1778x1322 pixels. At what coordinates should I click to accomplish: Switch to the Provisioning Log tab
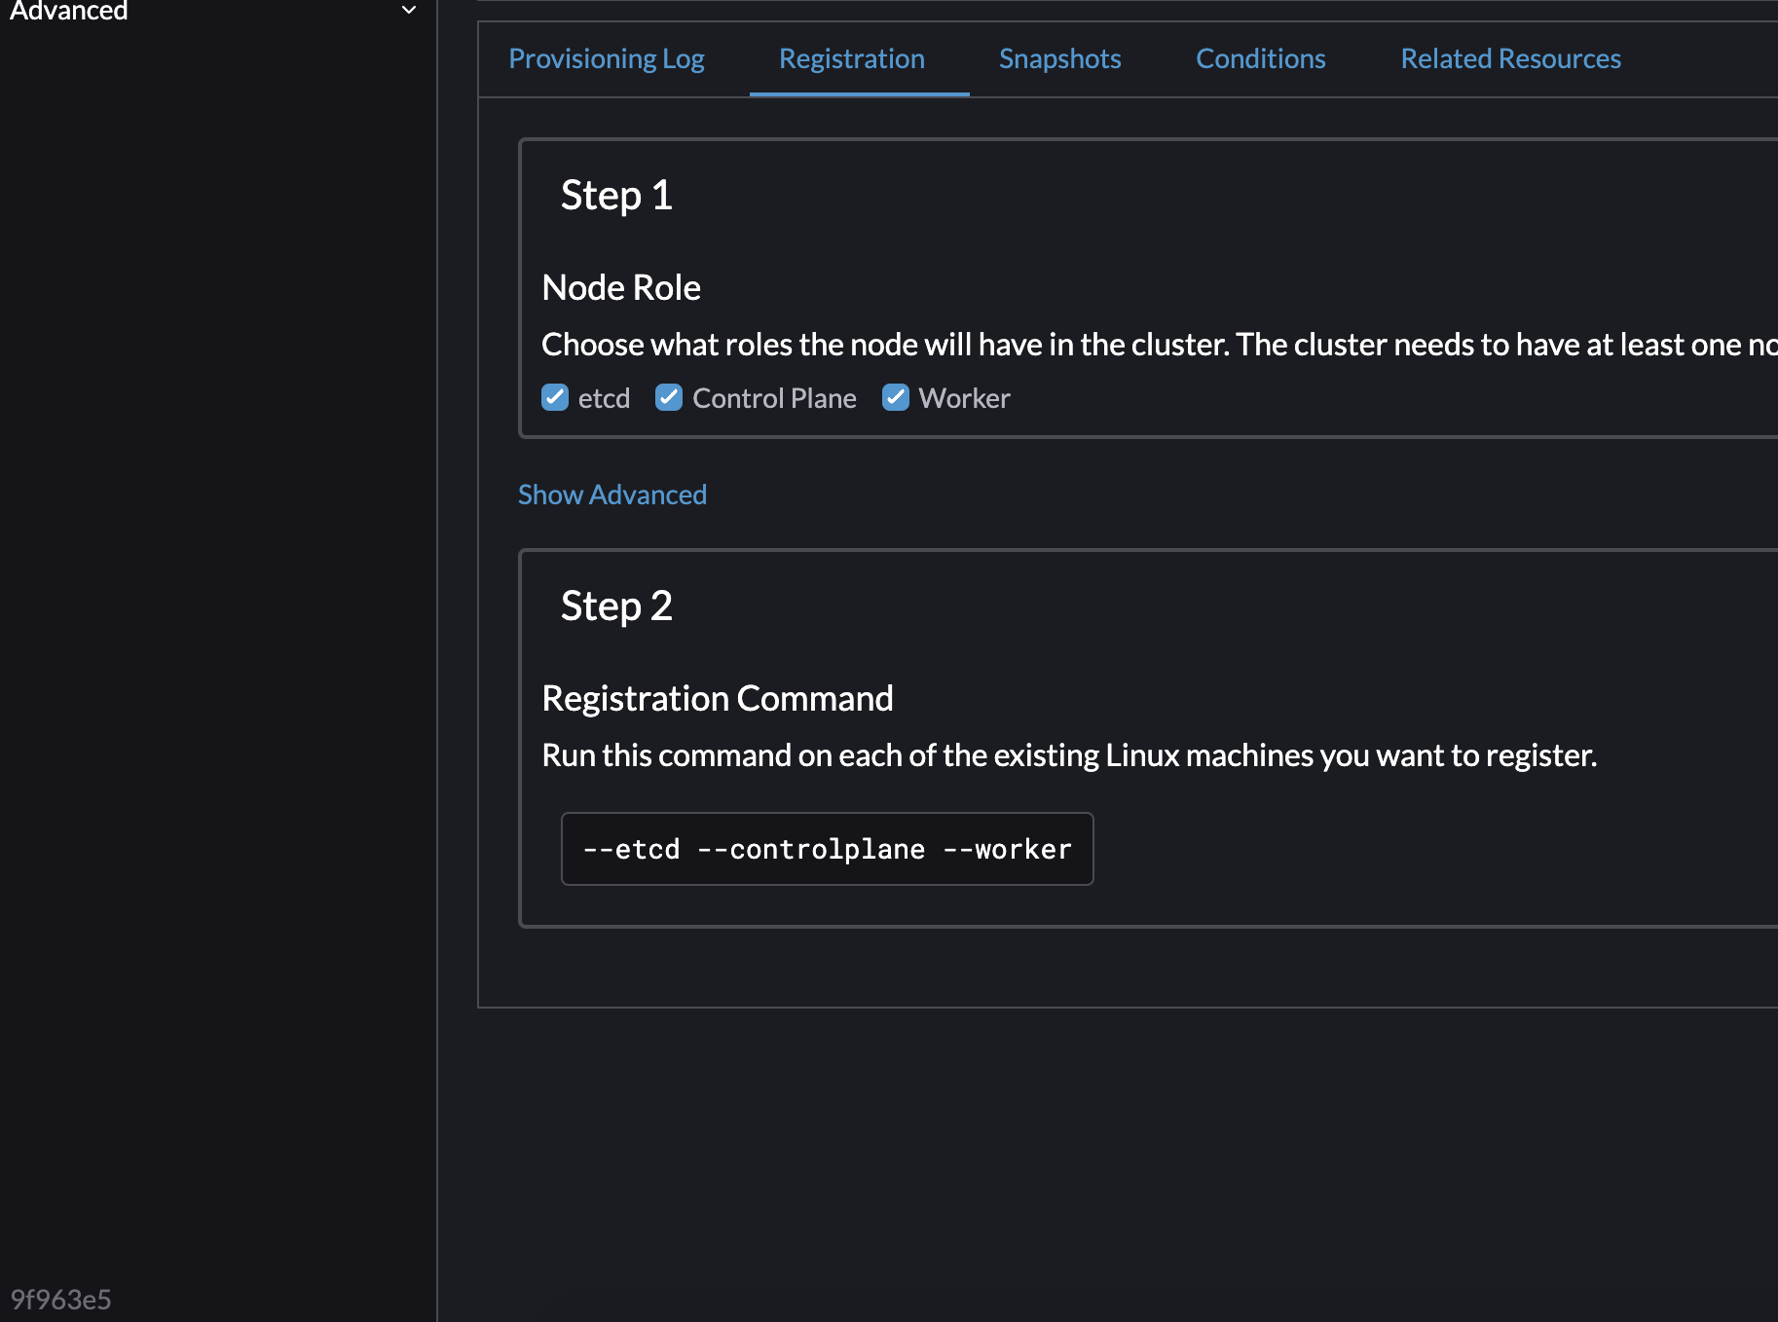pyautogui.click(x=606, y=58)
